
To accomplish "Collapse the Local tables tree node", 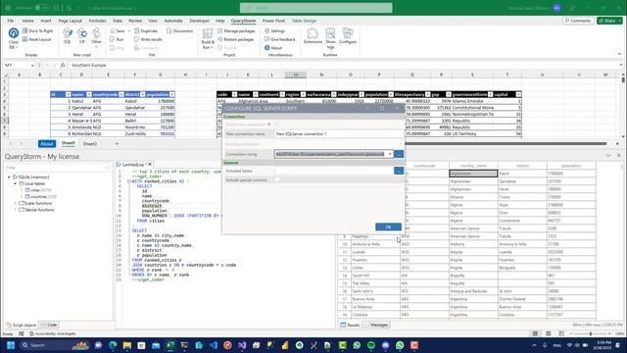I will point(16,183).
